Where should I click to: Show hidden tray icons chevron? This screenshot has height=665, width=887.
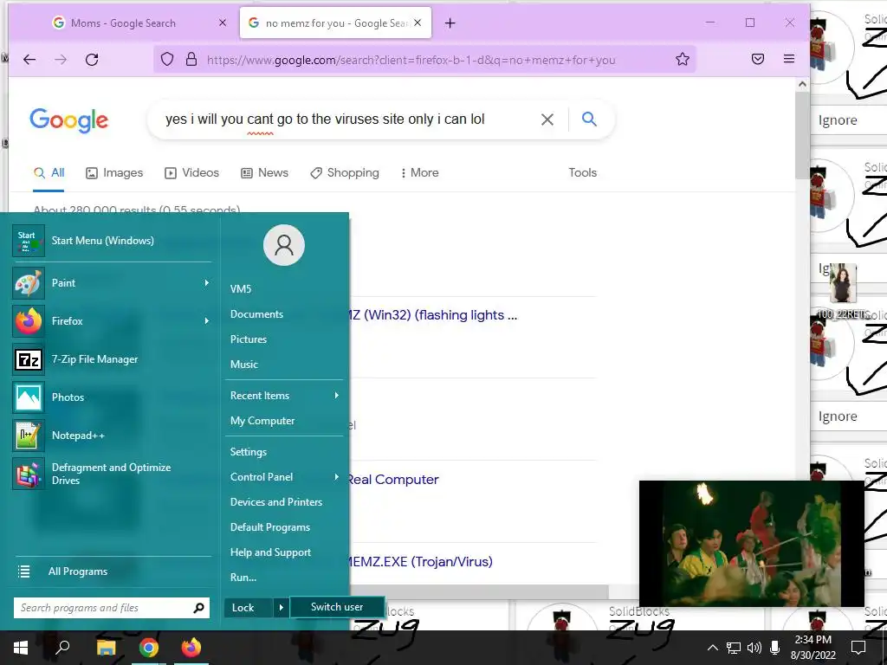[713, 648]
